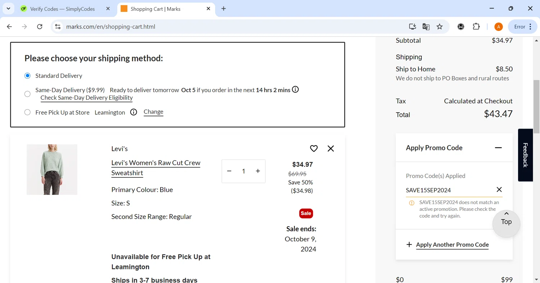Viewport: 540px width, 283px height.
Task: Click Same-Day Delivery info icon
Action: [x=295, y=89]
